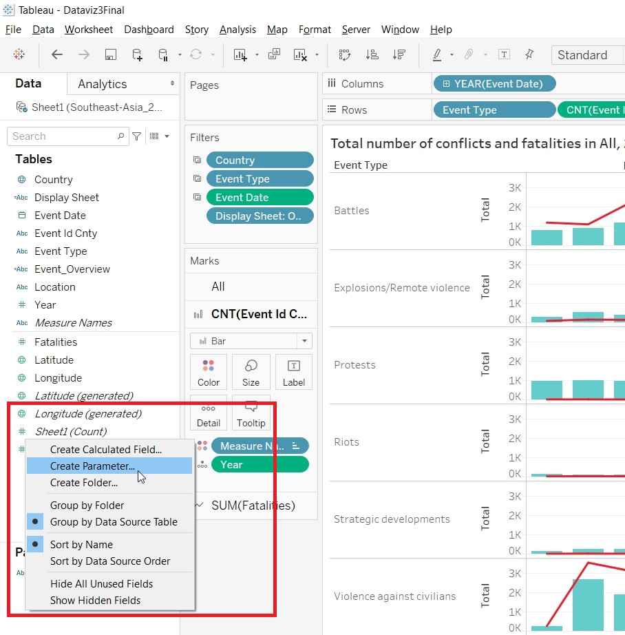
Task: Click the Undo back arrow in toolbar
Action: click(57, 55)
